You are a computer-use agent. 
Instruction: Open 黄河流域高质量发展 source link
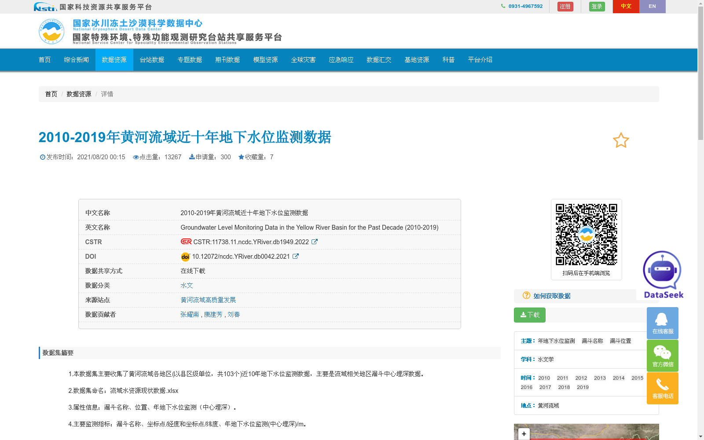point(208,300)
